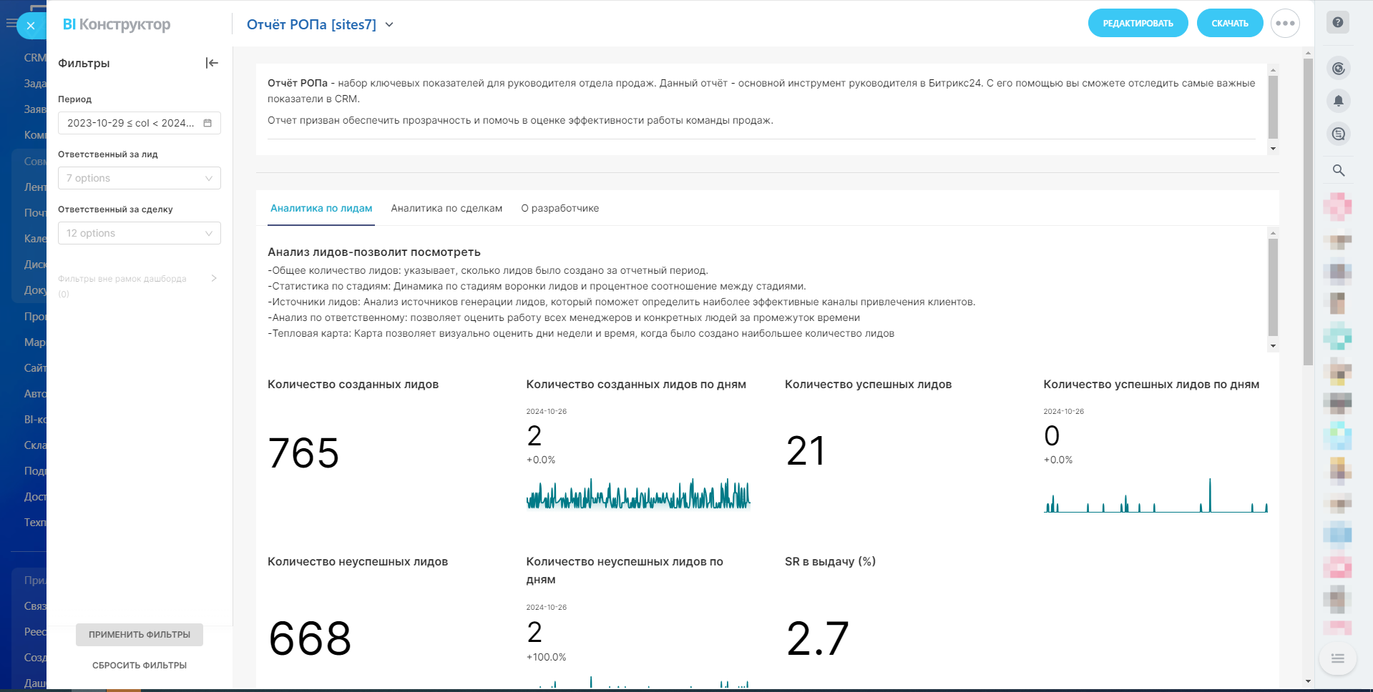The width and height of the screenshot is (1373, 692).
Task: Expand Фильтры вне рамок дашборда section
Action: point(213,278)
